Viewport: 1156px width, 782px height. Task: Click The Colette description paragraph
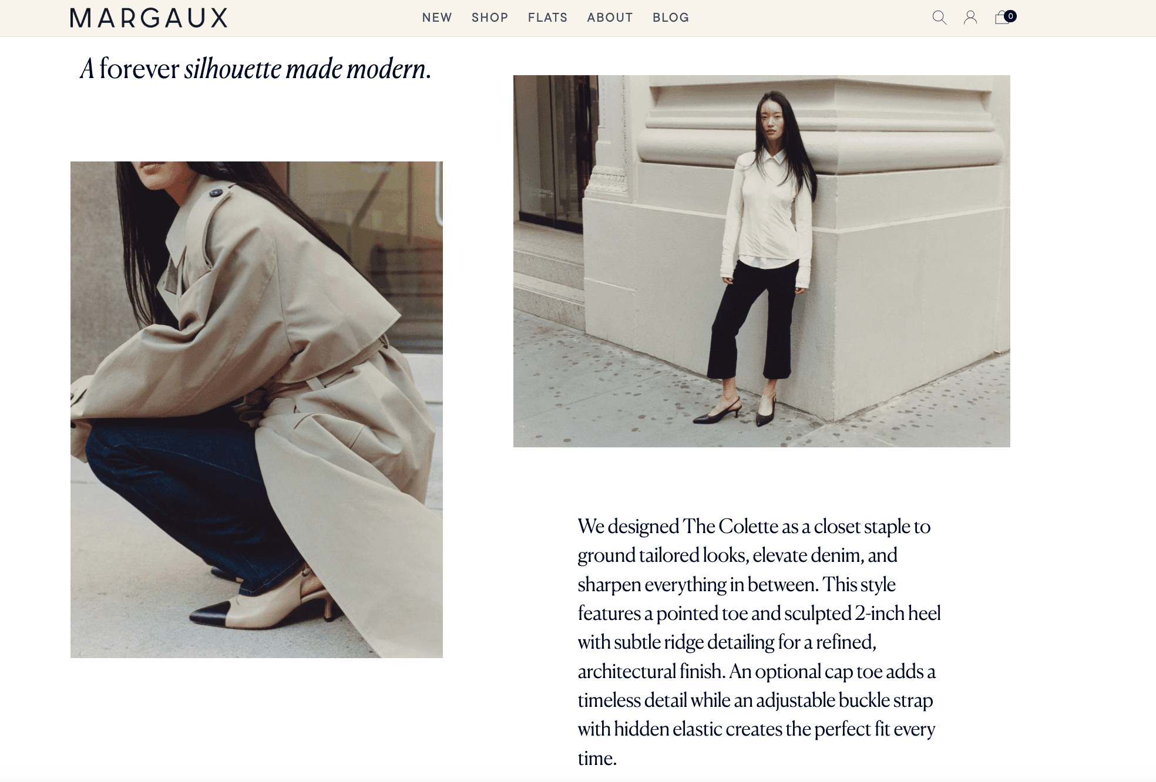[x=759, y=642]
